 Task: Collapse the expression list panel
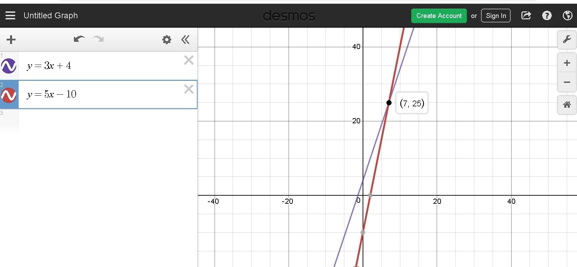coord(185,40)
